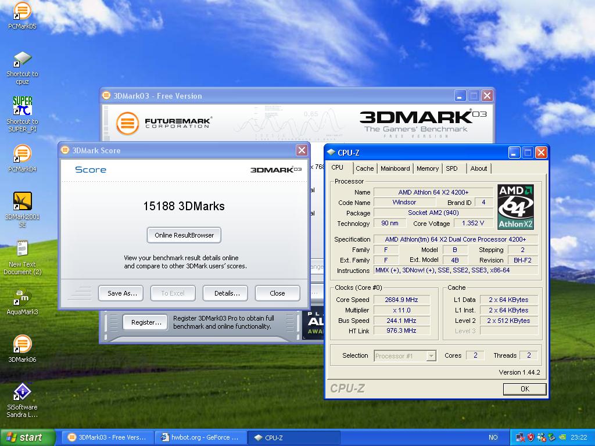Click Close button in 3DMark Score dialog
Screen dimensions: 595x446
click(x=277, y=293)
